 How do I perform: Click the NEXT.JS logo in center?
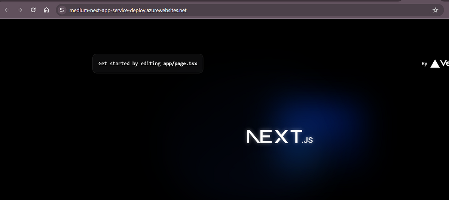point(280,137)
